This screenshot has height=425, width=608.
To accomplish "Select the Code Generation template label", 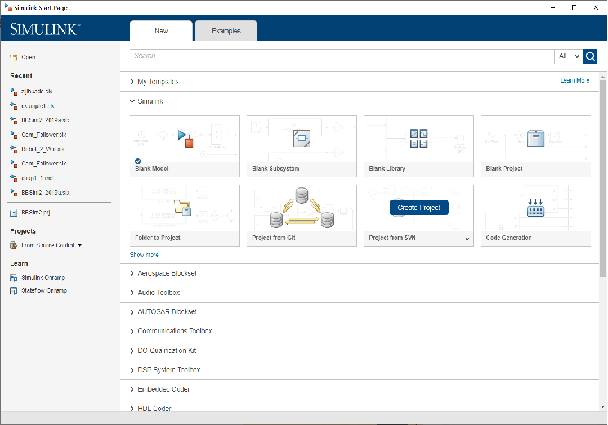I will (509, 238).
